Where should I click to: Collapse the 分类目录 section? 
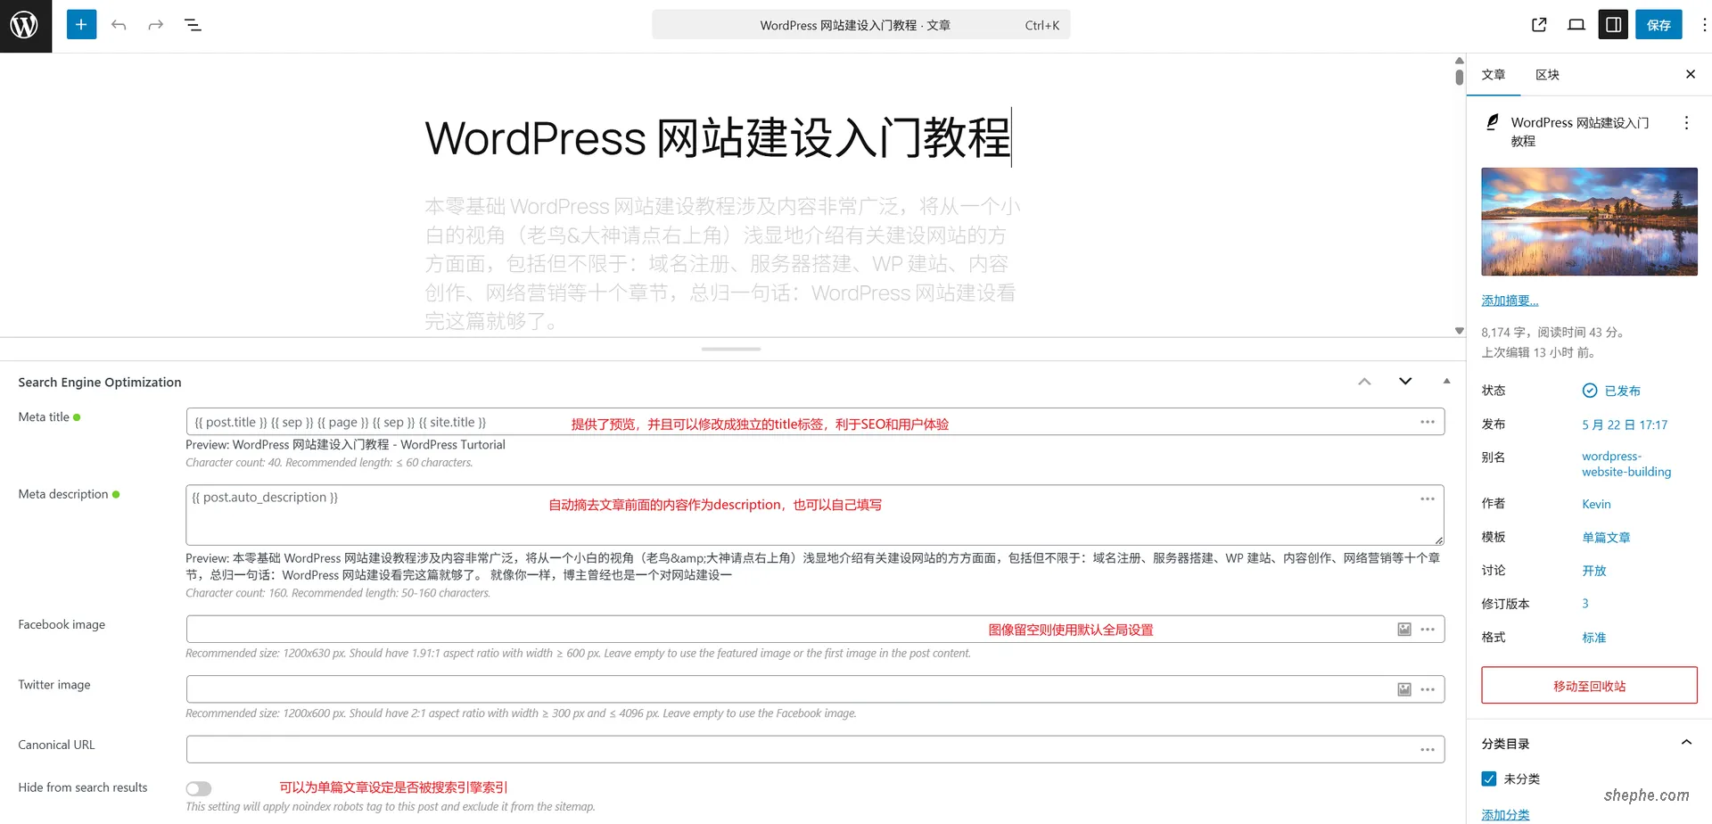click(x=1686, y=741)
